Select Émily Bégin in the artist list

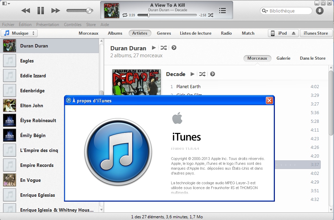pos(32,135)
